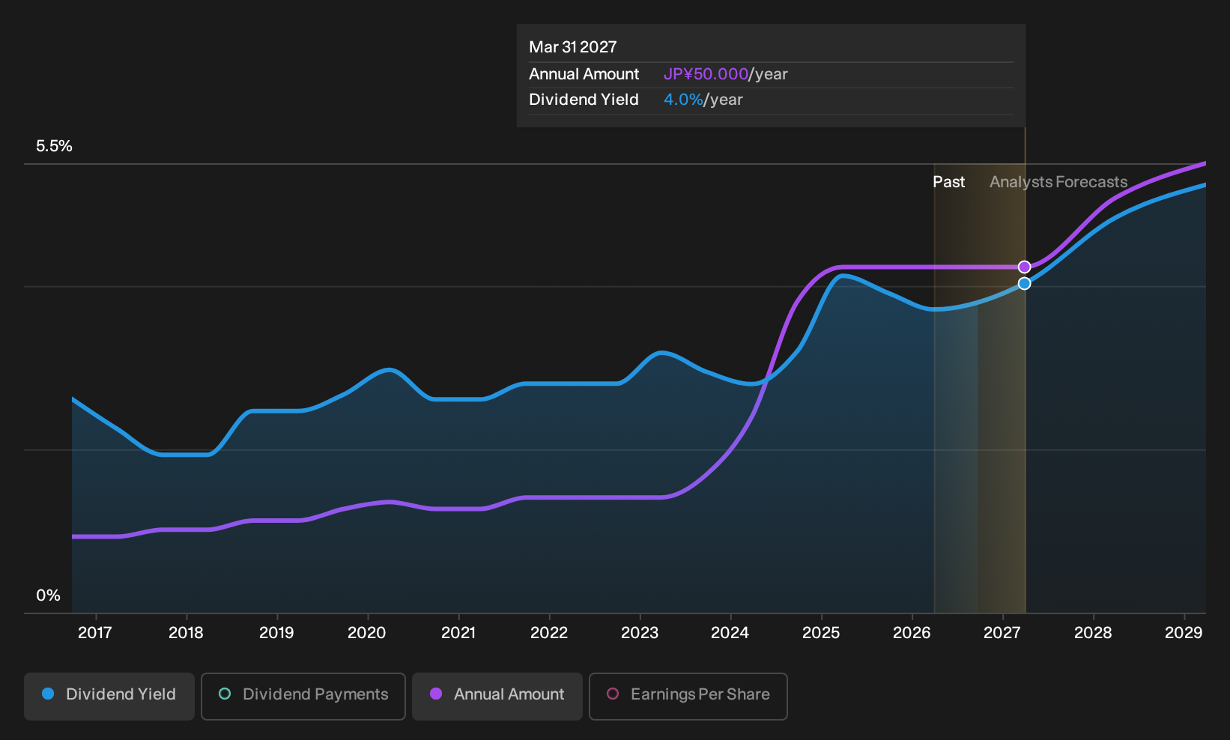The image size is (1230, 740).
Task: Click the purple Annual Amount legend dot
Action: 436,694
